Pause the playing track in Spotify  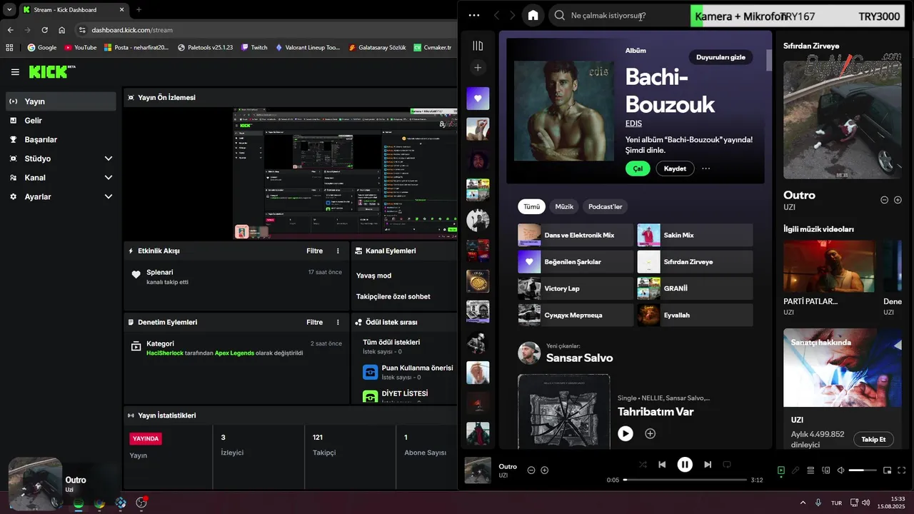coord(685,465)
